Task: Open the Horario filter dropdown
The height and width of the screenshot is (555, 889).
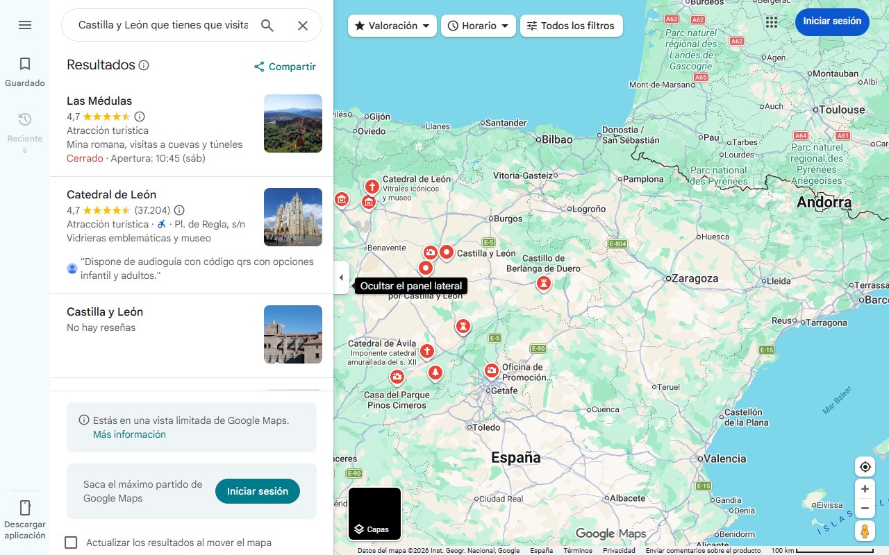Action: [x=479, y=26]
